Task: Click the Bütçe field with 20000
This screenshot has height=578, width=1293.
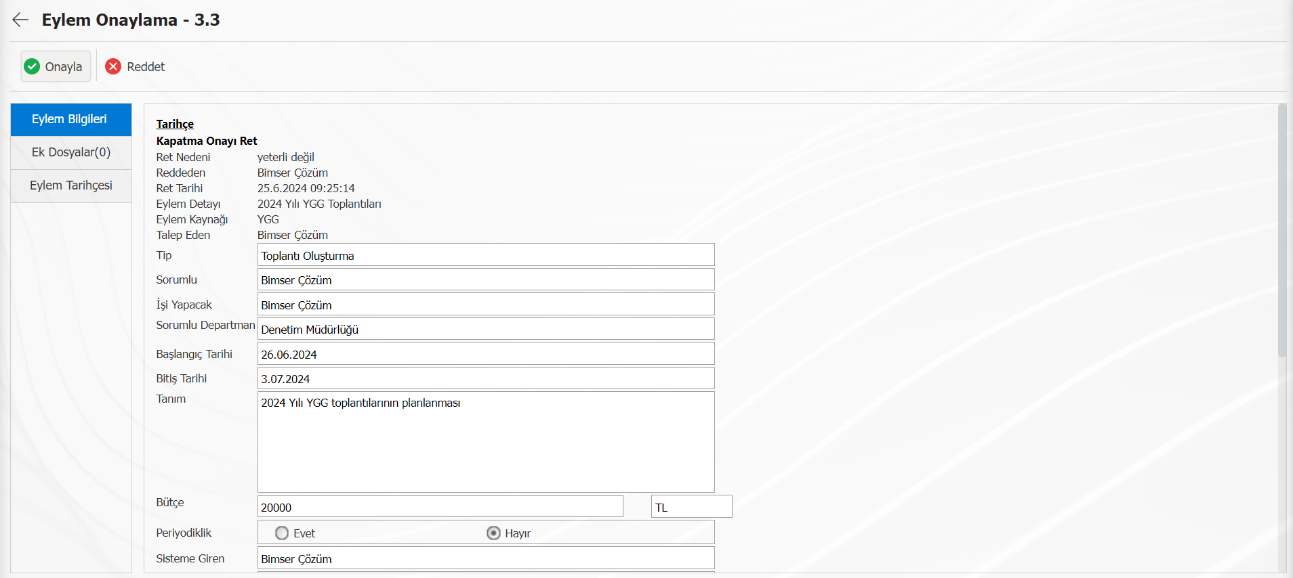Action: [440, 507]
